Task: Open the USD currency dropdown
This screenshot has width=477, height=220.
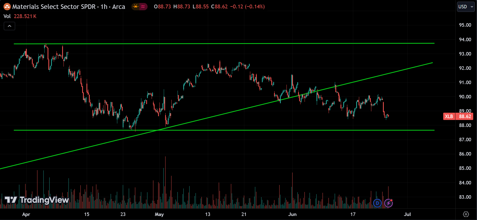Action: click(x=466, y=6)
